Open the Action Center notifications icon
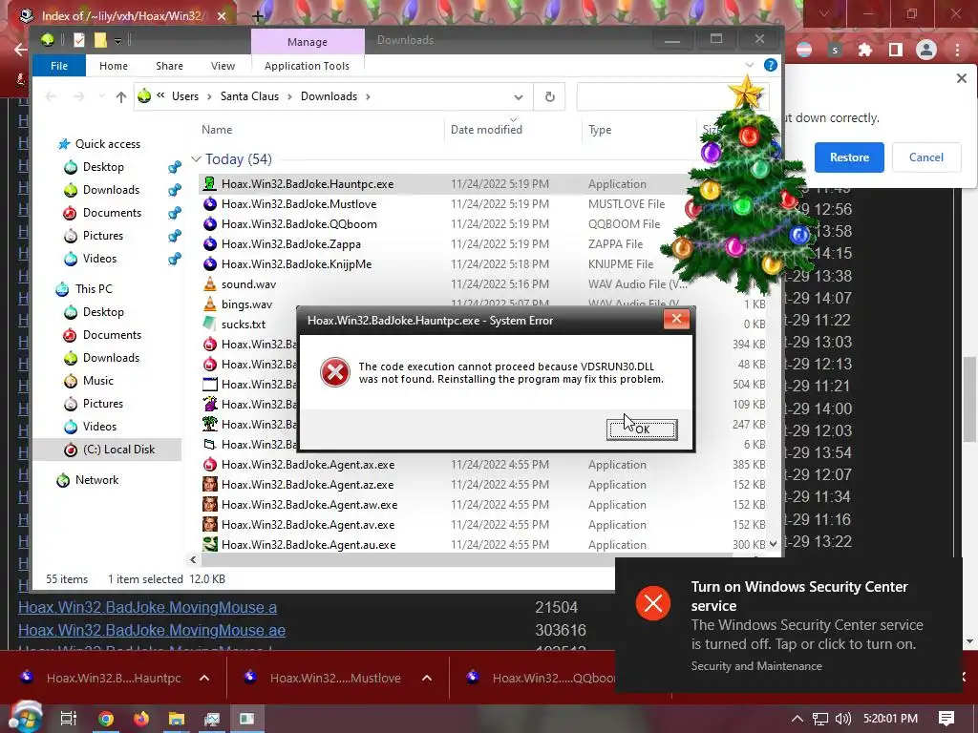 coord(946,719)
